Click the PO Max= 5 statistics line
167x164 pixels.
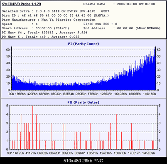(41, 37)
